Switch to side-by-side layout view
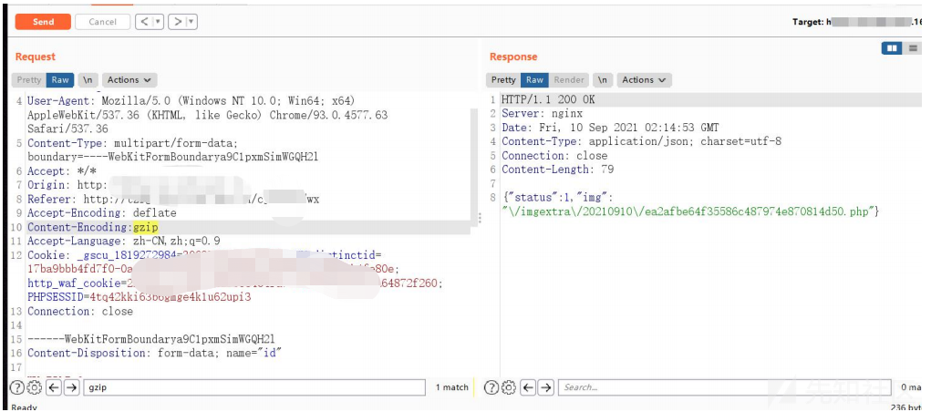The image size is (931, 412). 891,48
